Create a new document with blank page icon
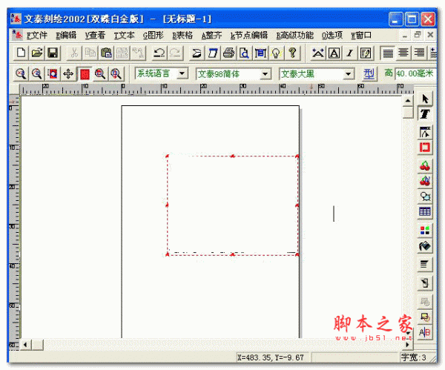445x370 pixels. tap(22, 53)
